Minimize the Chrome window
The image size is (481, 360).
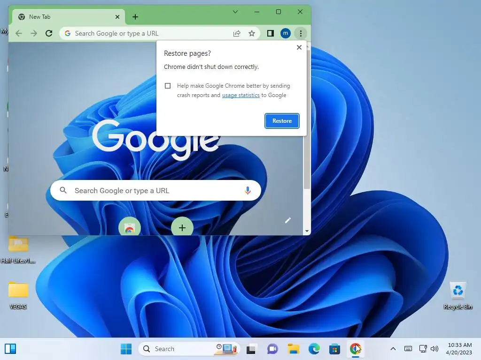pyautogui.click(x=257, y=12)
